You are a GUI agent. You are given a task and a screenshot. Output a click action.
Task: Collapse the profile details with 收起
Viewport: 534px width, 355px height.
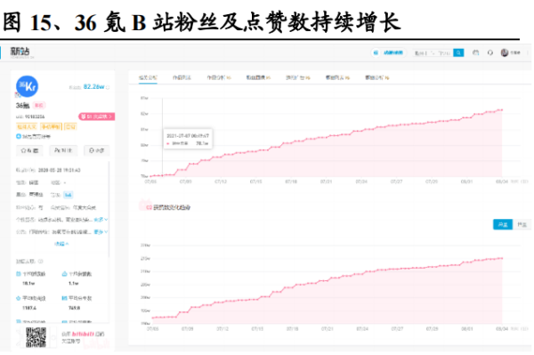(x=61, y=244)
